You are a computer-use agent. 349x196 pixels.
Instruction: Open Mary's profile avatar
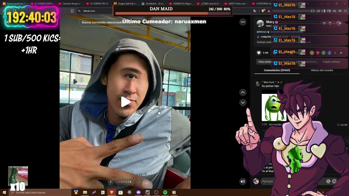click(x=260, y=24)
